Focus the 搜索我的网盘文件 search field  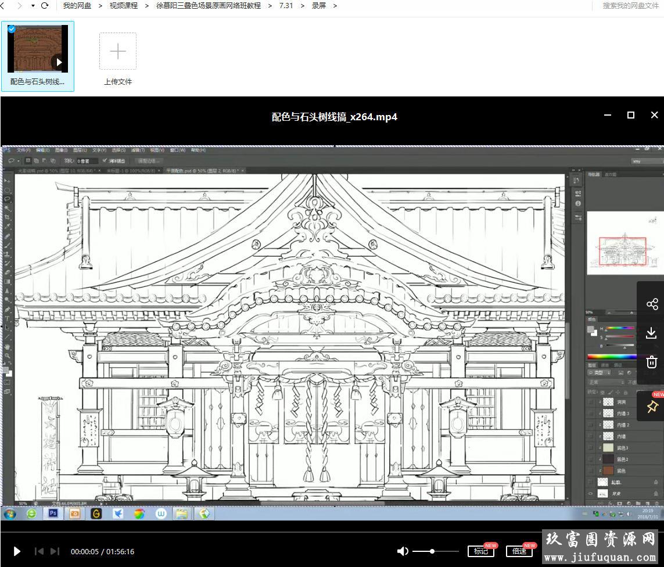click(630, 6)
